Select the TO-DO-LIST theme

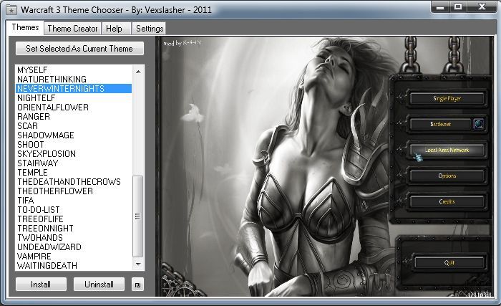[74, 210]
